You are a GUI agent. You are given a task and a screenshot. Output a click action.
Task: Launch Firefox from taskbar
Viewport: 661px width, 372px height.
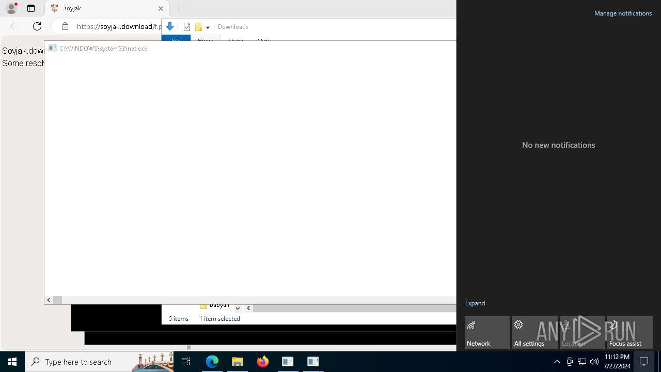(263, 362)
